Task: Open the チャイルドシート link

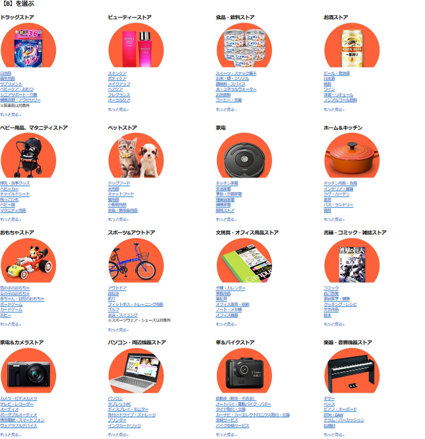Action: [15, 194]
